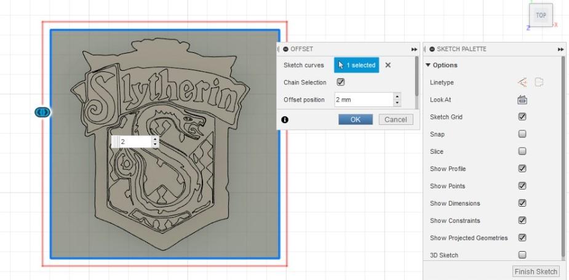Click the 'Offset position' label
569x280 pixels.
click(304, 100)
